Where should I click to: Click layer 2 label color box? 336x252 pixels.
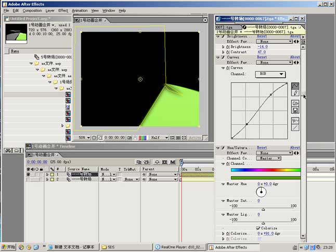pos(52,179)
